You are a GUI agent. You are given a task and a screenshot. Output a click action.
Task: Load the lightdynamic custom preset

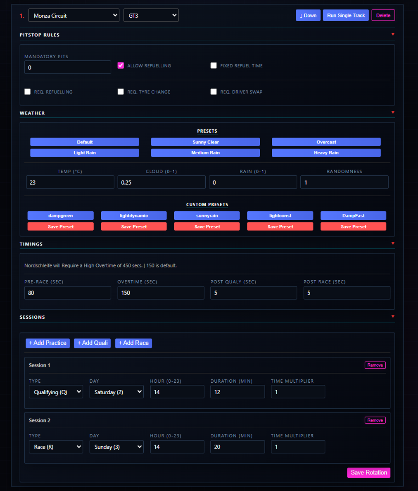point(134,216)
